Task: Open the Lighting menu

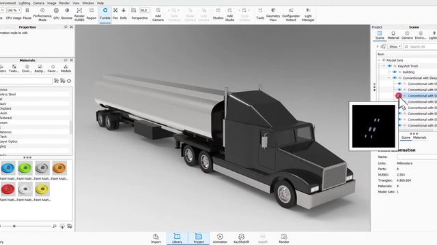Action: coord(25,3)
